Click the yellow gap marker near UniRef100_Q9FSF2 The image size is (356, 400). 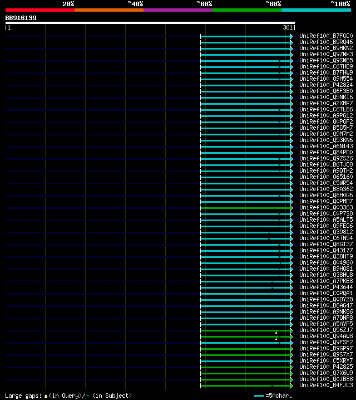click(x=276, y=339)
